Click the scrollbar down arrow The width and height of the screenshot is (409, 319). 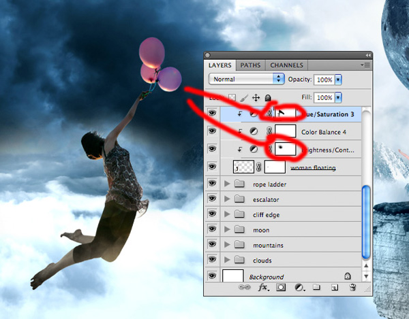pyautogui.click(x=366, y=276)
